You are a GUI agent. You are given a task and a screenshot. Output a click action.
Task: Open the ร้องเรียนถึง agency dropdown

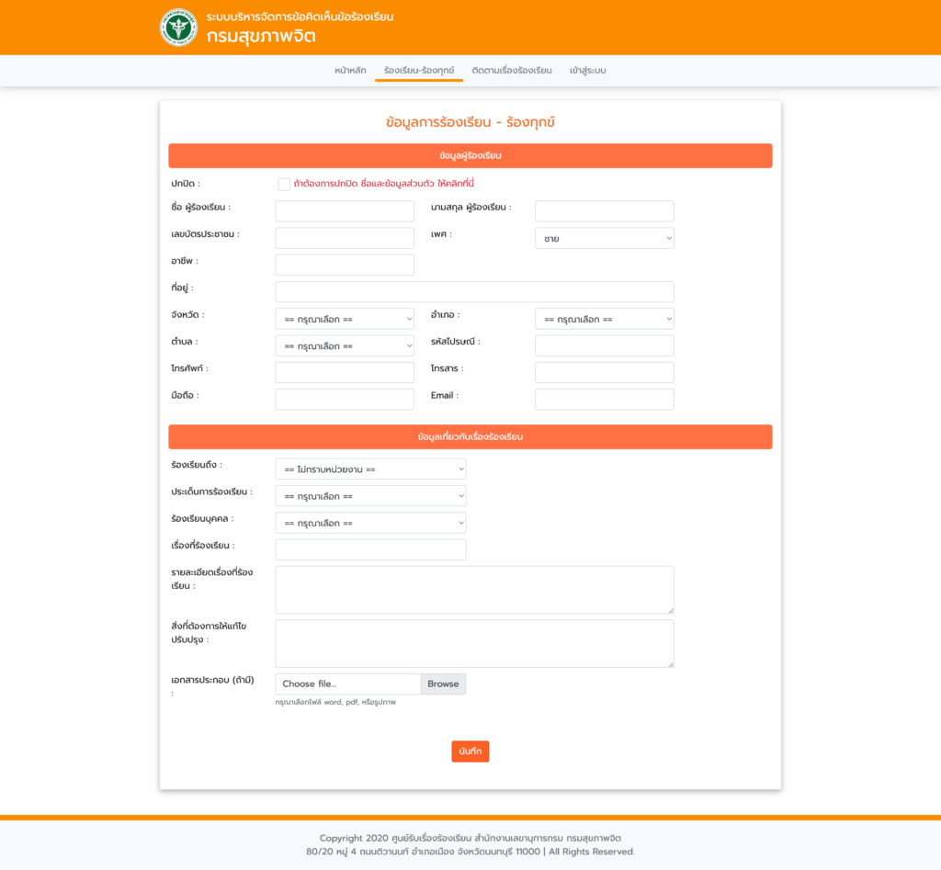click(x=370, y=469)
